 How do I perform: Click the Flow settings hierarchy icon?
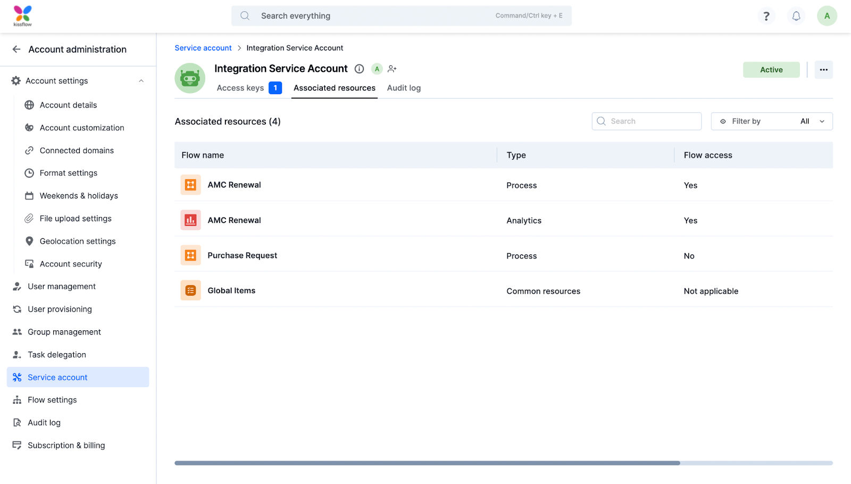coord(17,400)
